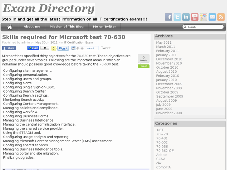The image size is (227, 170).
Task: Click the Google Buzz button
Action: tap(33, 48)
